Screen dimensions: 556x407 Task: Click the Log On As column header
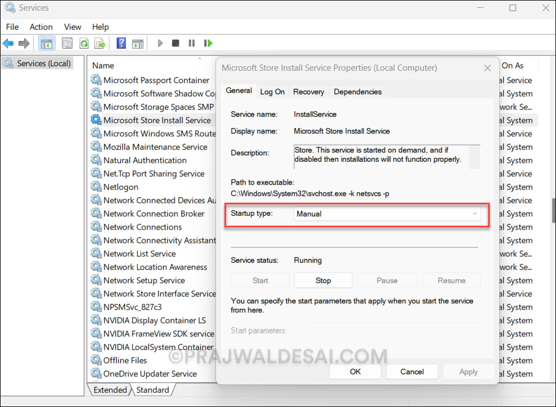point(512,65)
